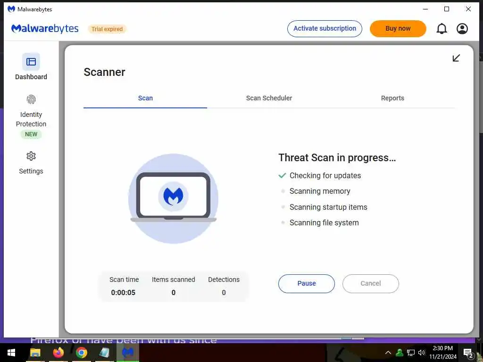Open the notepad app in taskbar
Image resolution: width=483 pixels, height=362 pixels.
(x=105, y=353)
